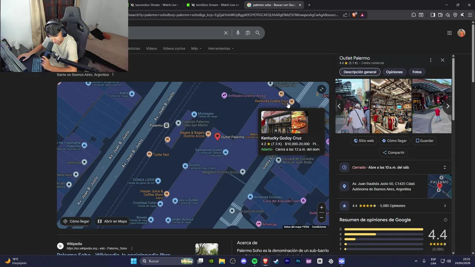Open Outlet Palermo more options menu
475x267 pixels.
[x=430, y=60]
